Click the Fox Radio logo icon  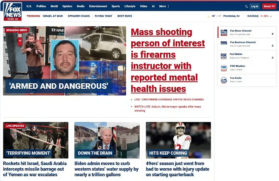(x=224, y=80)
